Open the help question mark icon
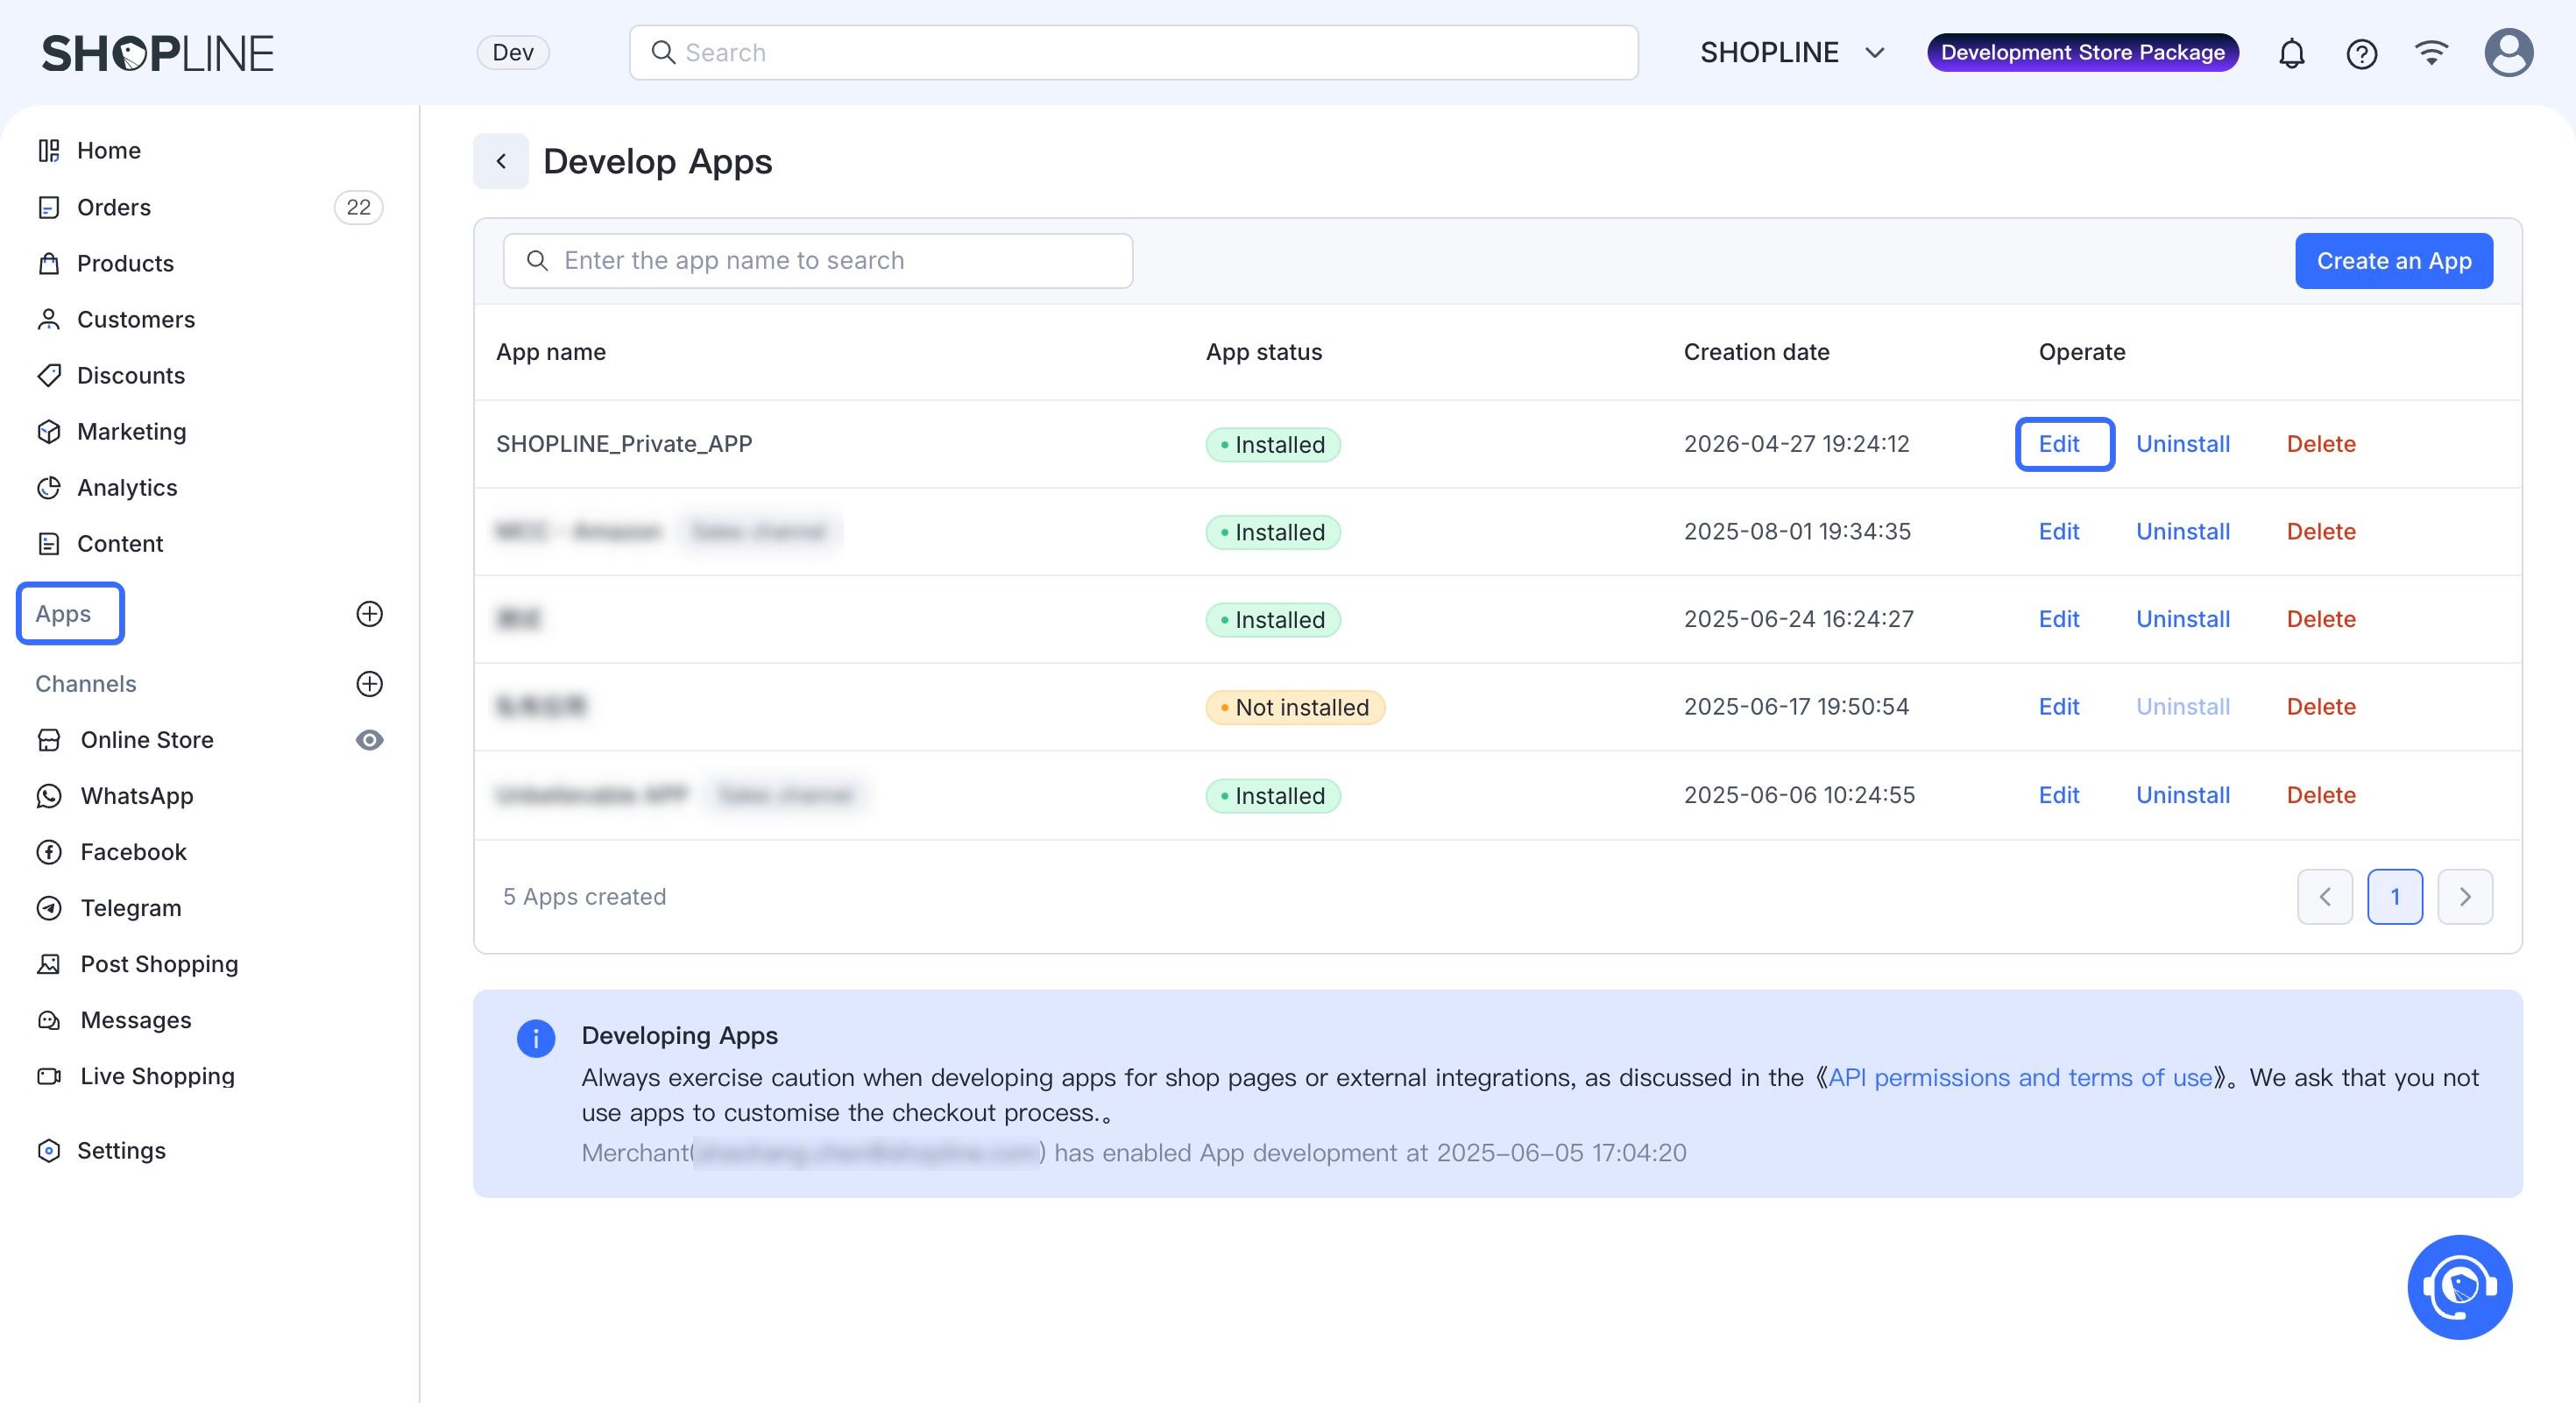 coord(2361,53)
